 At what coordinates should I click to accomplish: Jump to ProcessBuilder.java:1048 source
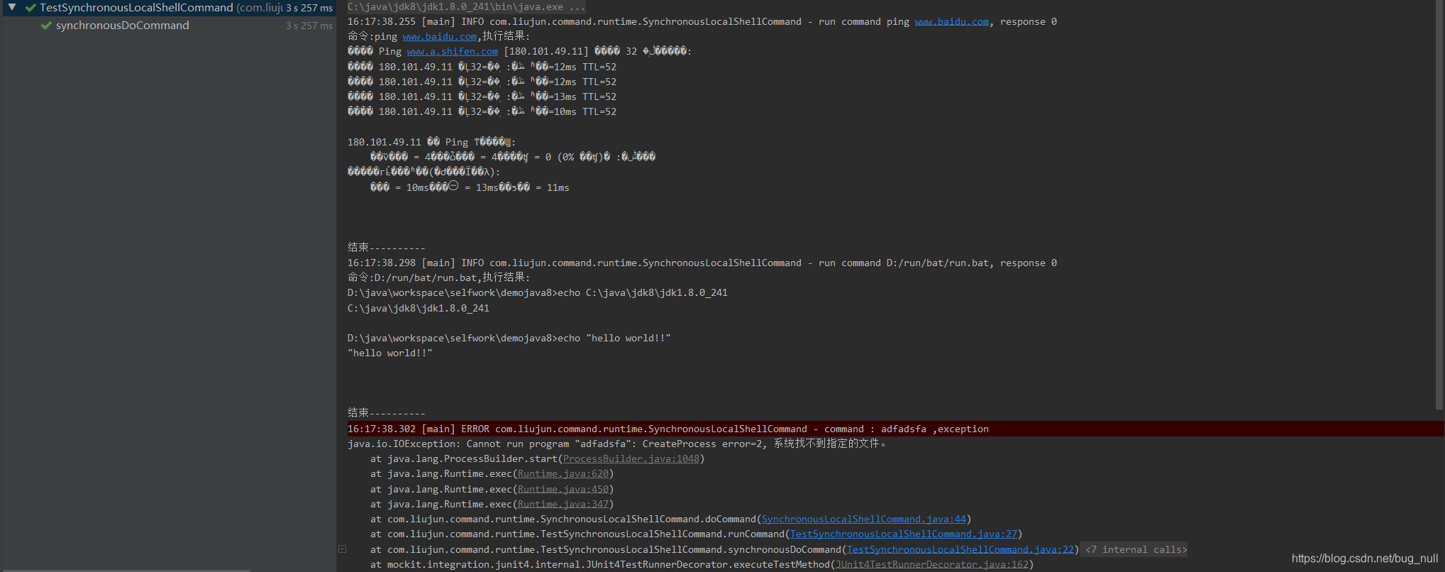631,459
